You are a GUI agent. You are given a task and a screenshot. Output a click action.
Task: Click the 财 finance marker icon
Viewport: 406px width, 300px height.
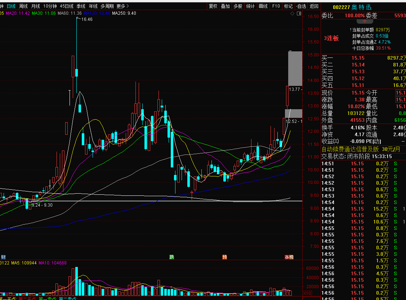click(3, 257)
